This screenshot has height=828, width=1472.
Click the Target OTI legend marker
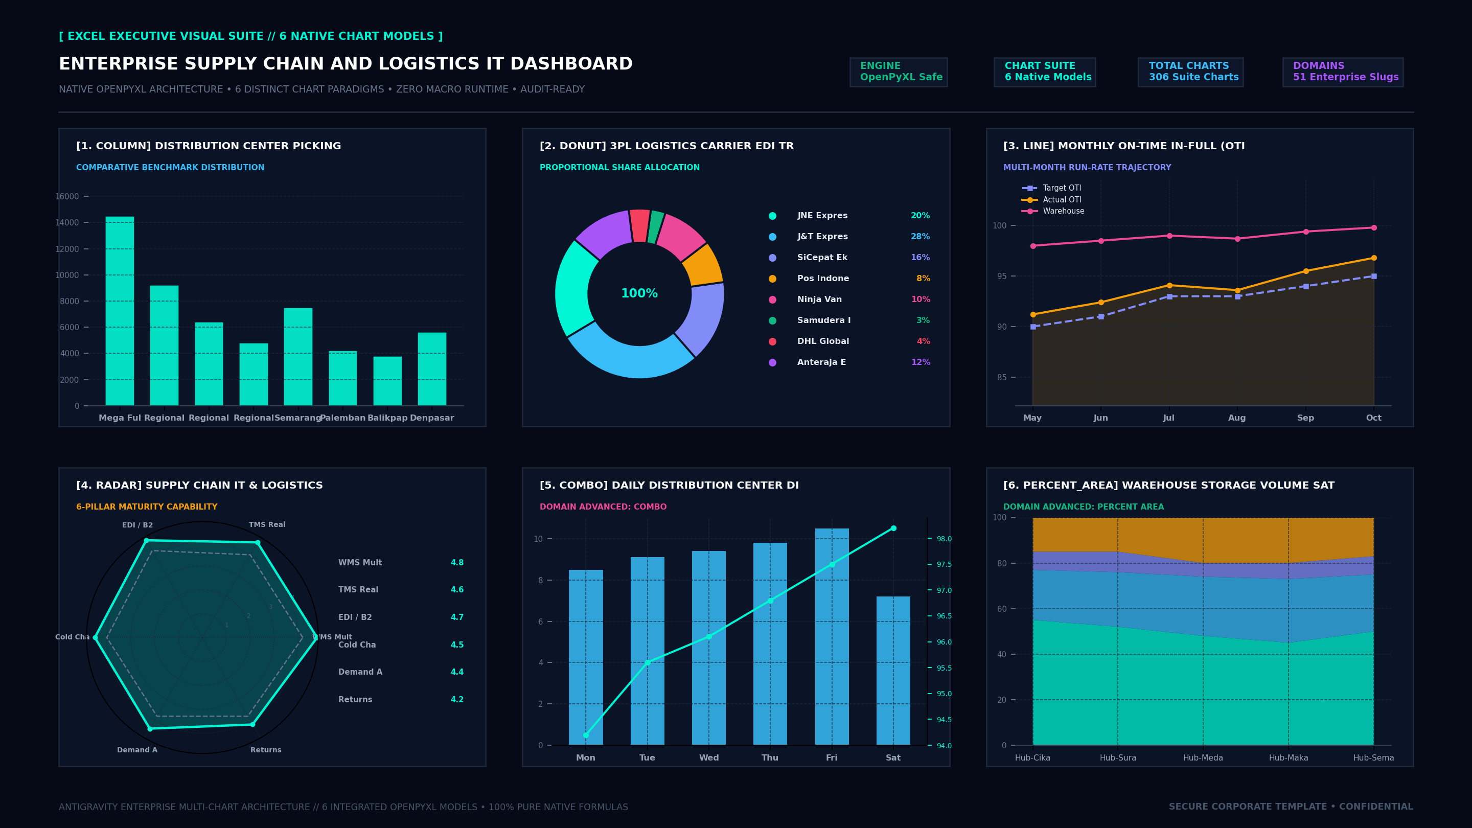(1029, 188)
